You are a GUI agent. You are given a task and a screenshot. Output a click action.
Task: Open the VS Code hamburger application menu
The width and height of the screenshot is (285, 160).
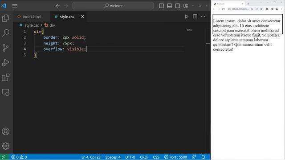(15, 6)
